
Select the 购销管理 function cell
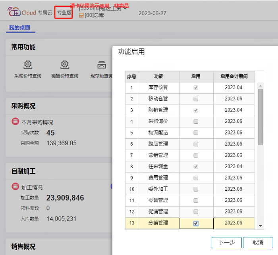[159, 110]
